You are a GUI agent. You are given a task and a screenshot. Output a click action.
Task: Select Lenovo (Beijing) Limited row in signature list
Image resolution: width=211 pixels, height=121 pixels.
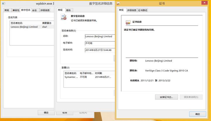coord(32,27)
